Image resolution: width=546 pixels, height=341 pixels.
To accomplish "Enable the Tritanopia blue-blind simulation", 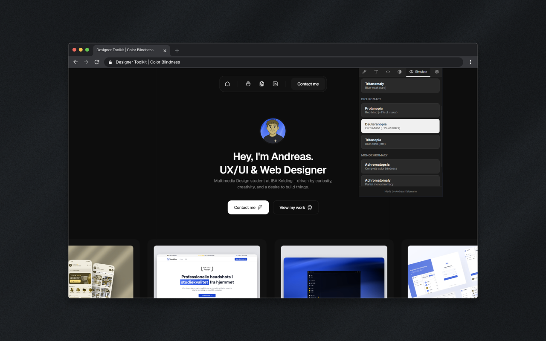I will (x=400, y=141).
